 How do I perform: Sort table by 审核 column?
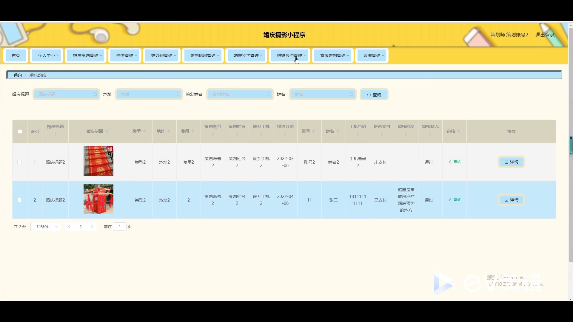coord(459,131)
